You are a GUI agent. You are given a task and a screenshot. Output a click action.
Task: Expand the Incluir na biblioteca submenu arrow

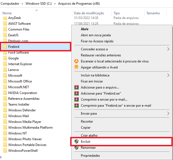[168, 75]
